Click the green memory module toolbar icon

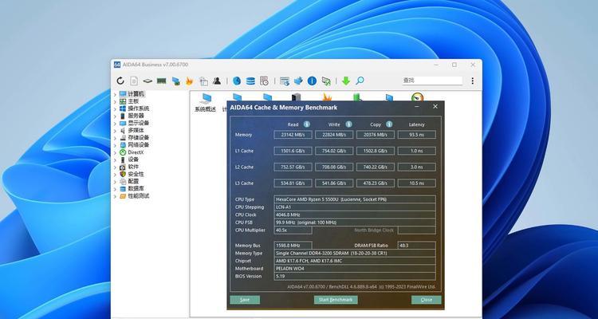coord(161,81)
